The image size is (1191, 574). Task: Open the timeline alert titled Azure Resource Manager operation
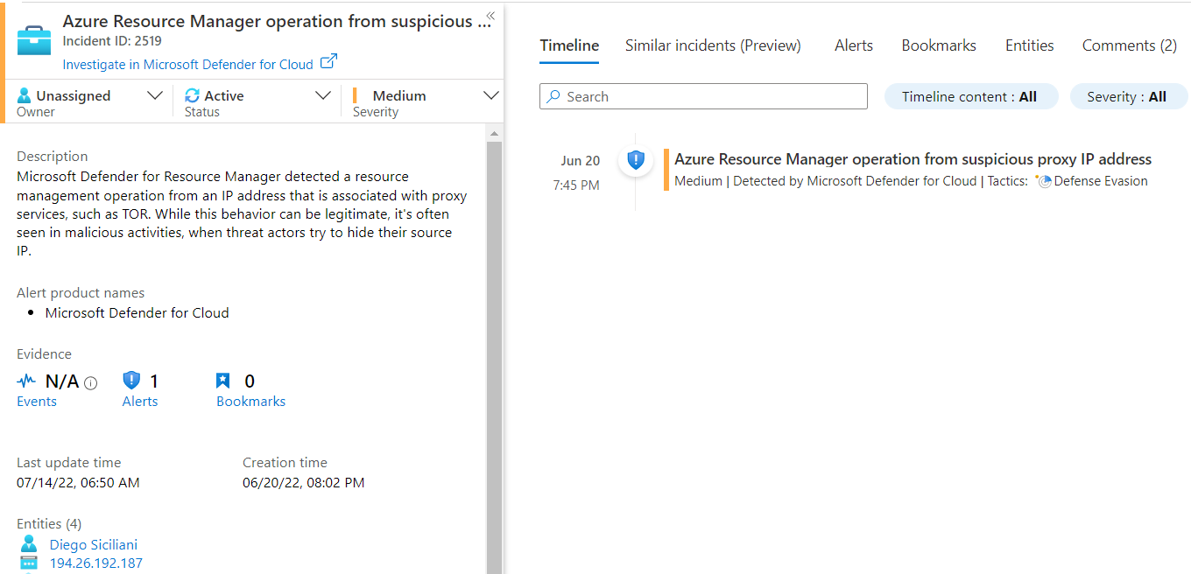(x=913, y=159)
